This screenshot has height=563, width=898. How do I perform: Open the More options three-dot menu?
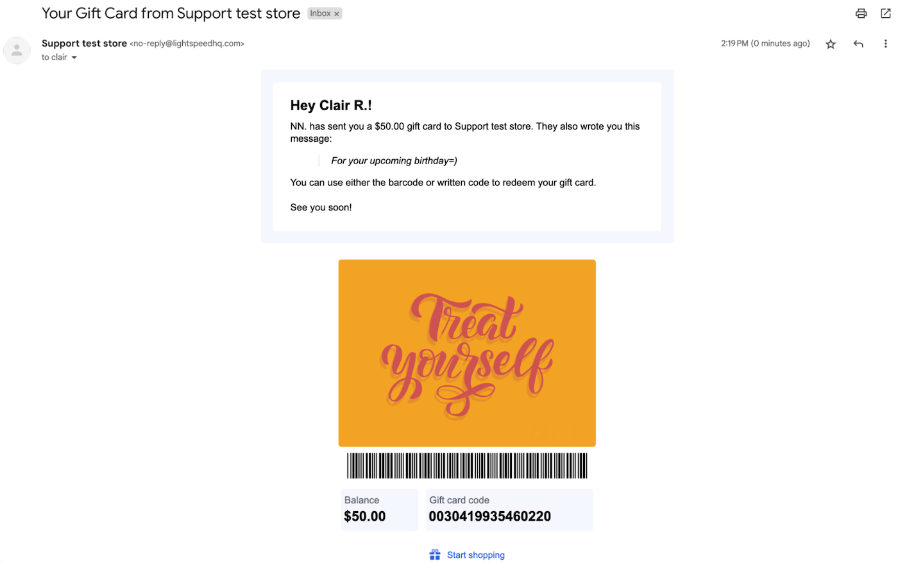click(x=885, y=44)
